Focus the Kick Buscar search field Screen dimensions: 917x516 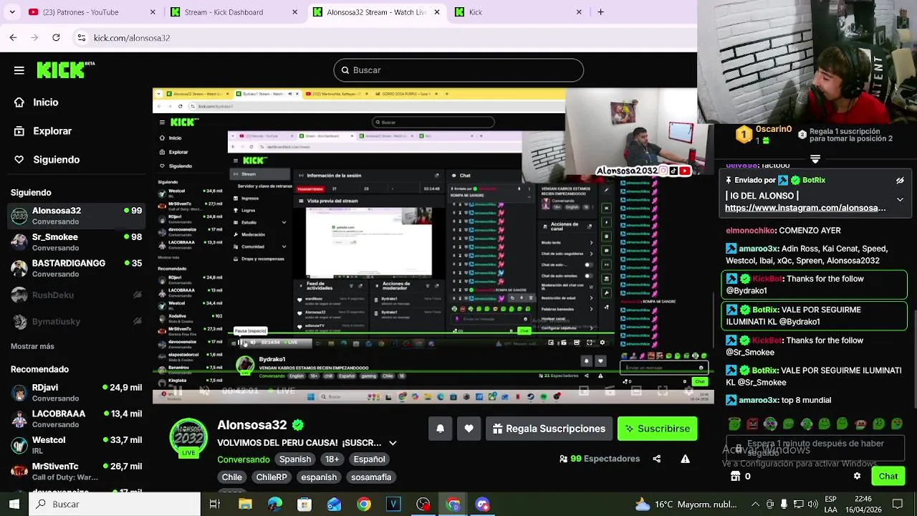click(458, 70)
